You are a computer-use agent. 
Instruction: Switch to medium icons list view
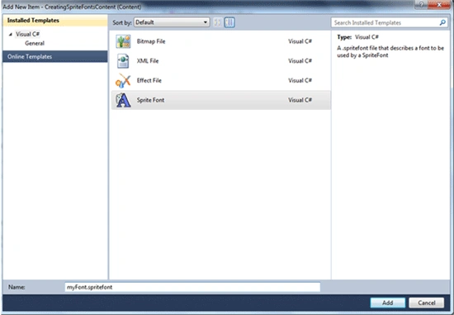229,22
